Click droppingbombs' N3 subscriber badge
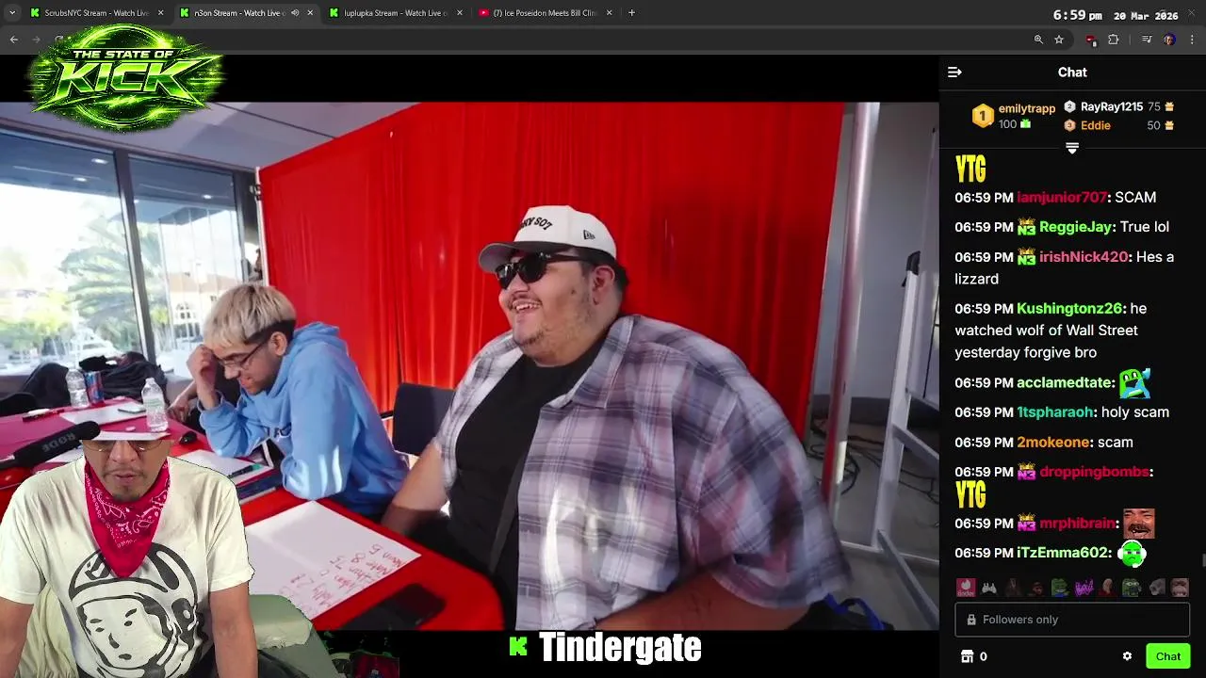Viewport: 1206px width, 678px height. point(1026,472)
